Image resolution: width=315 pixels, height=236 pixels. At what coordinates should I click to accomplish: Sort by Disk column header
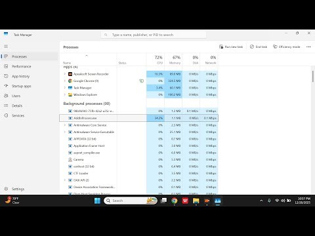coord(191,60)
